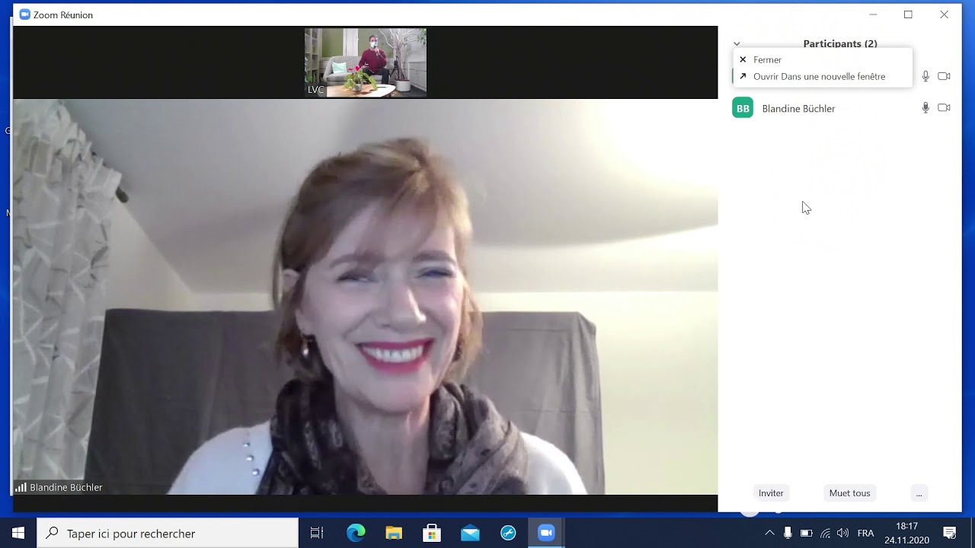The width and height of the screenshot is (975, 548).
Task: Toggle microphone icon for Blandine Büchler
Action: tap(925, 108)
